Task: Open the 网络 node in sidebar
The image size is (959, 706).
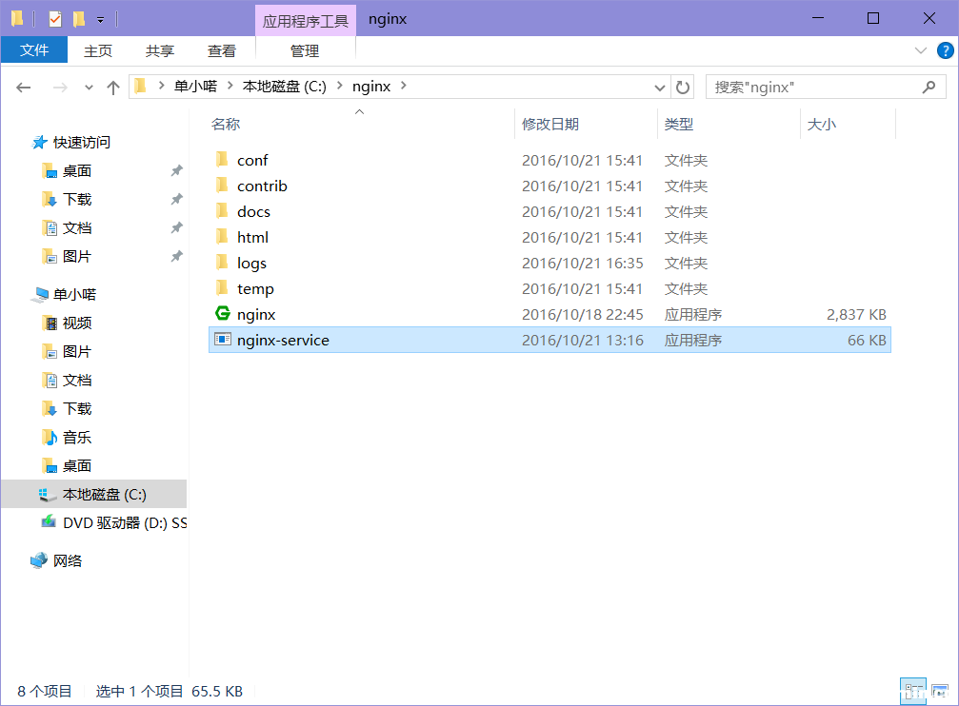Action: coord(56,560)
